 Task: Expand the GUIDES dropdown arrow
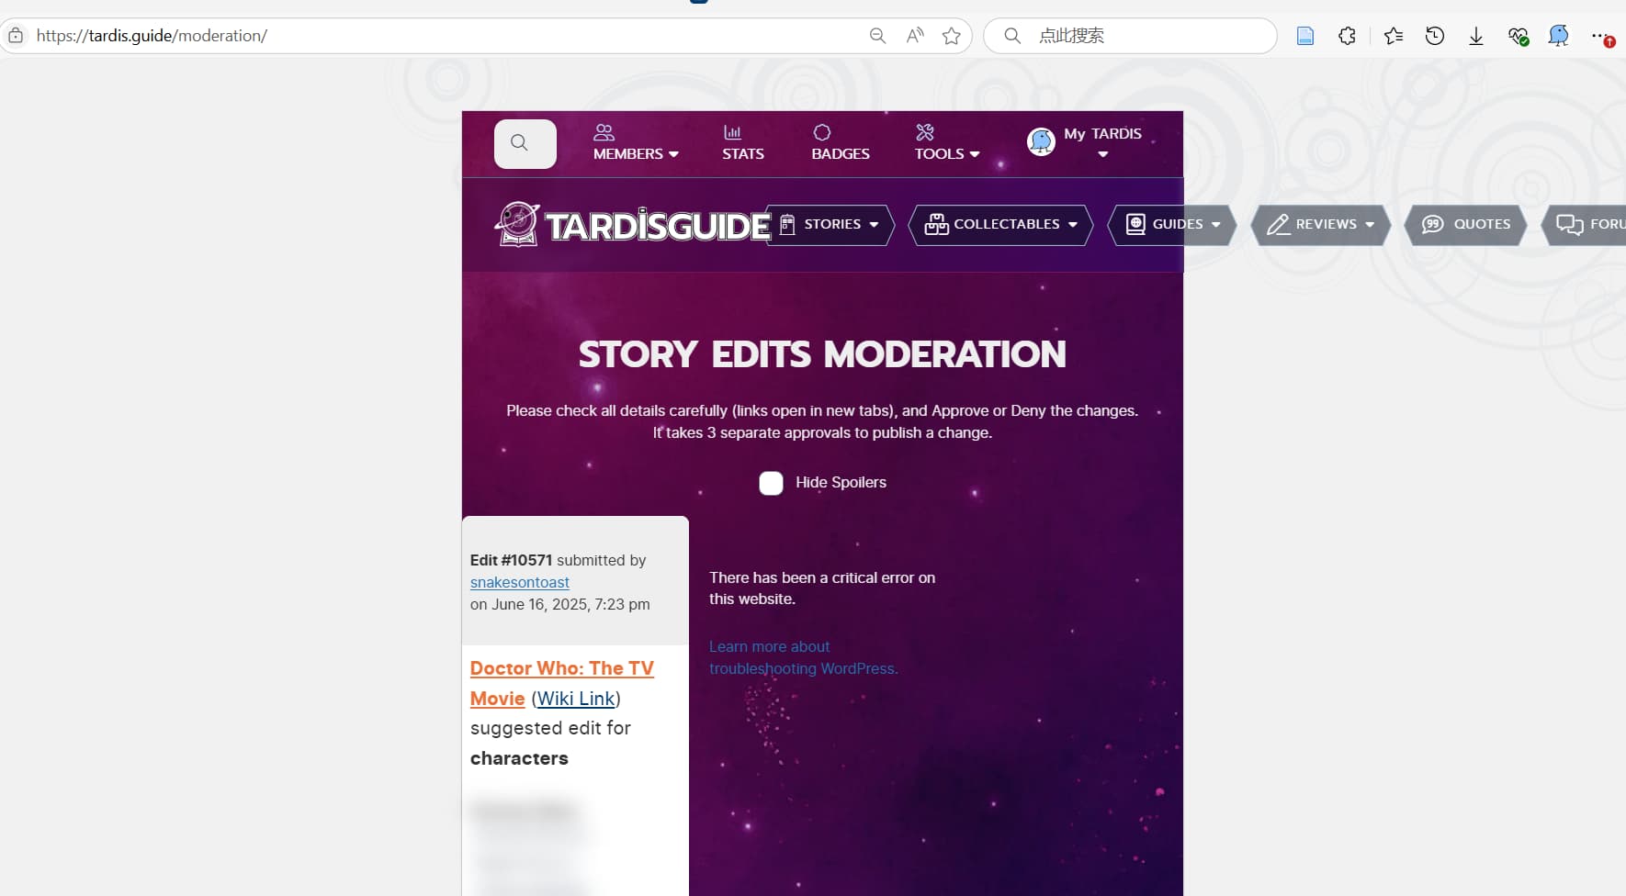pos(1215,225)
